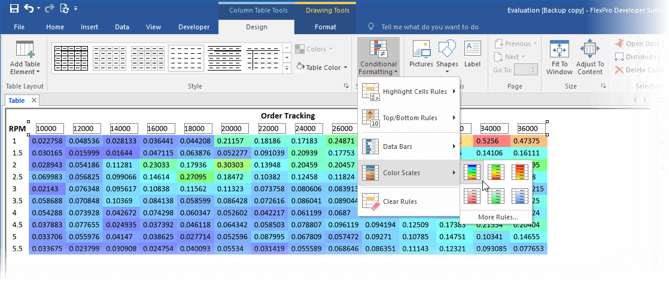669x281 pixels.
Task: Close the Table document tab
Action: [x=34, y=100]
